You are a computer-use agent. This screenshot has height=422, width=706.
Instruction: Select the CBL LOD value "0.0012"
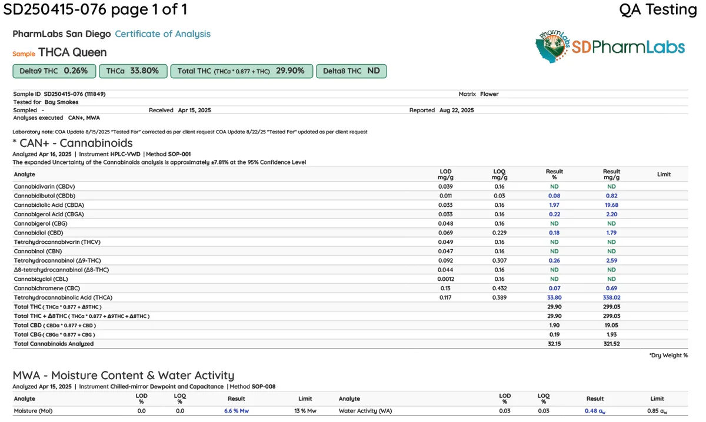click(x=445, y=279)
